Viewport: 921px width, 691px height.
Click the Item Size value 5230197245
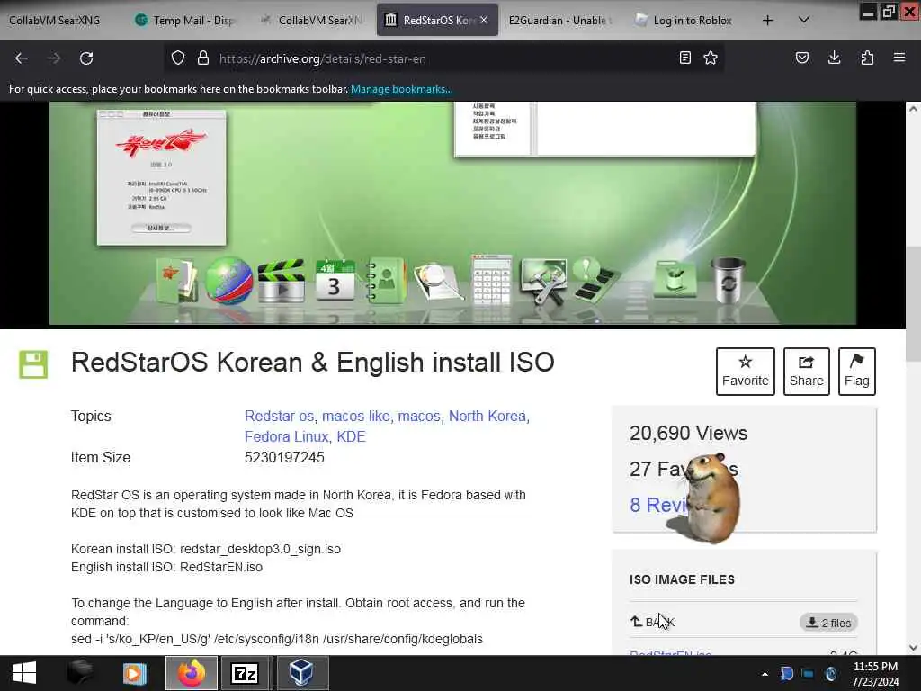tap(284, 457)
